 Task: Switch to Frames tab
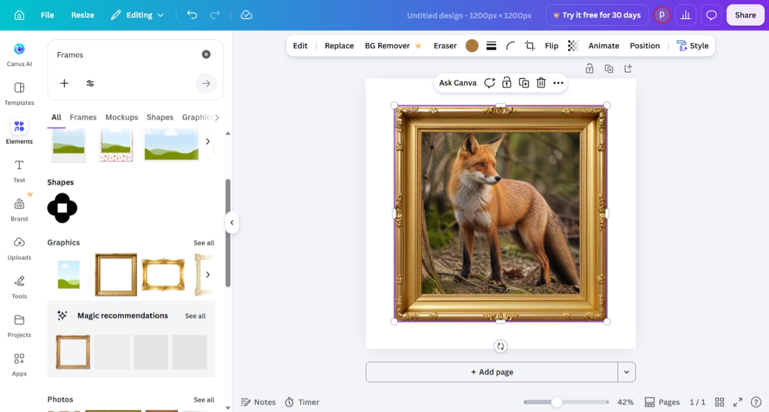point(83,117)
